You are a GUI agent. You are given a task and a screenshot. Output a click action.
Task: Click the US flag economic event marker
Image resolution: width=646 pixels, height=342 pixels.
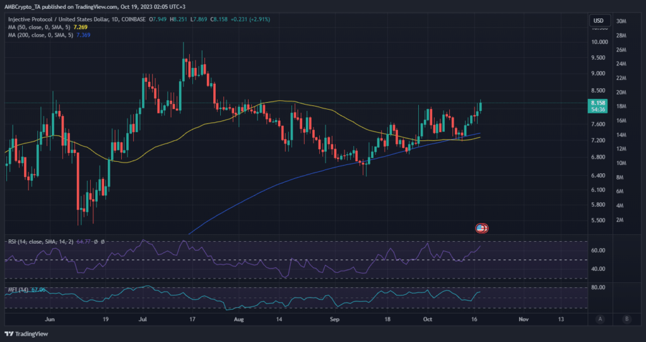point(481,228)
